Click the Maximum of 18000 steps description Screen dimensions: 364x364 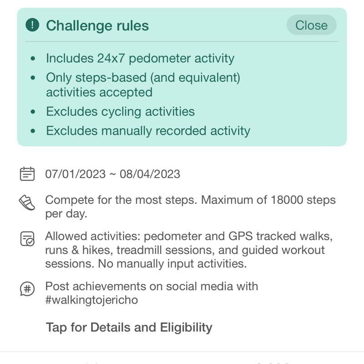(190, 207)
